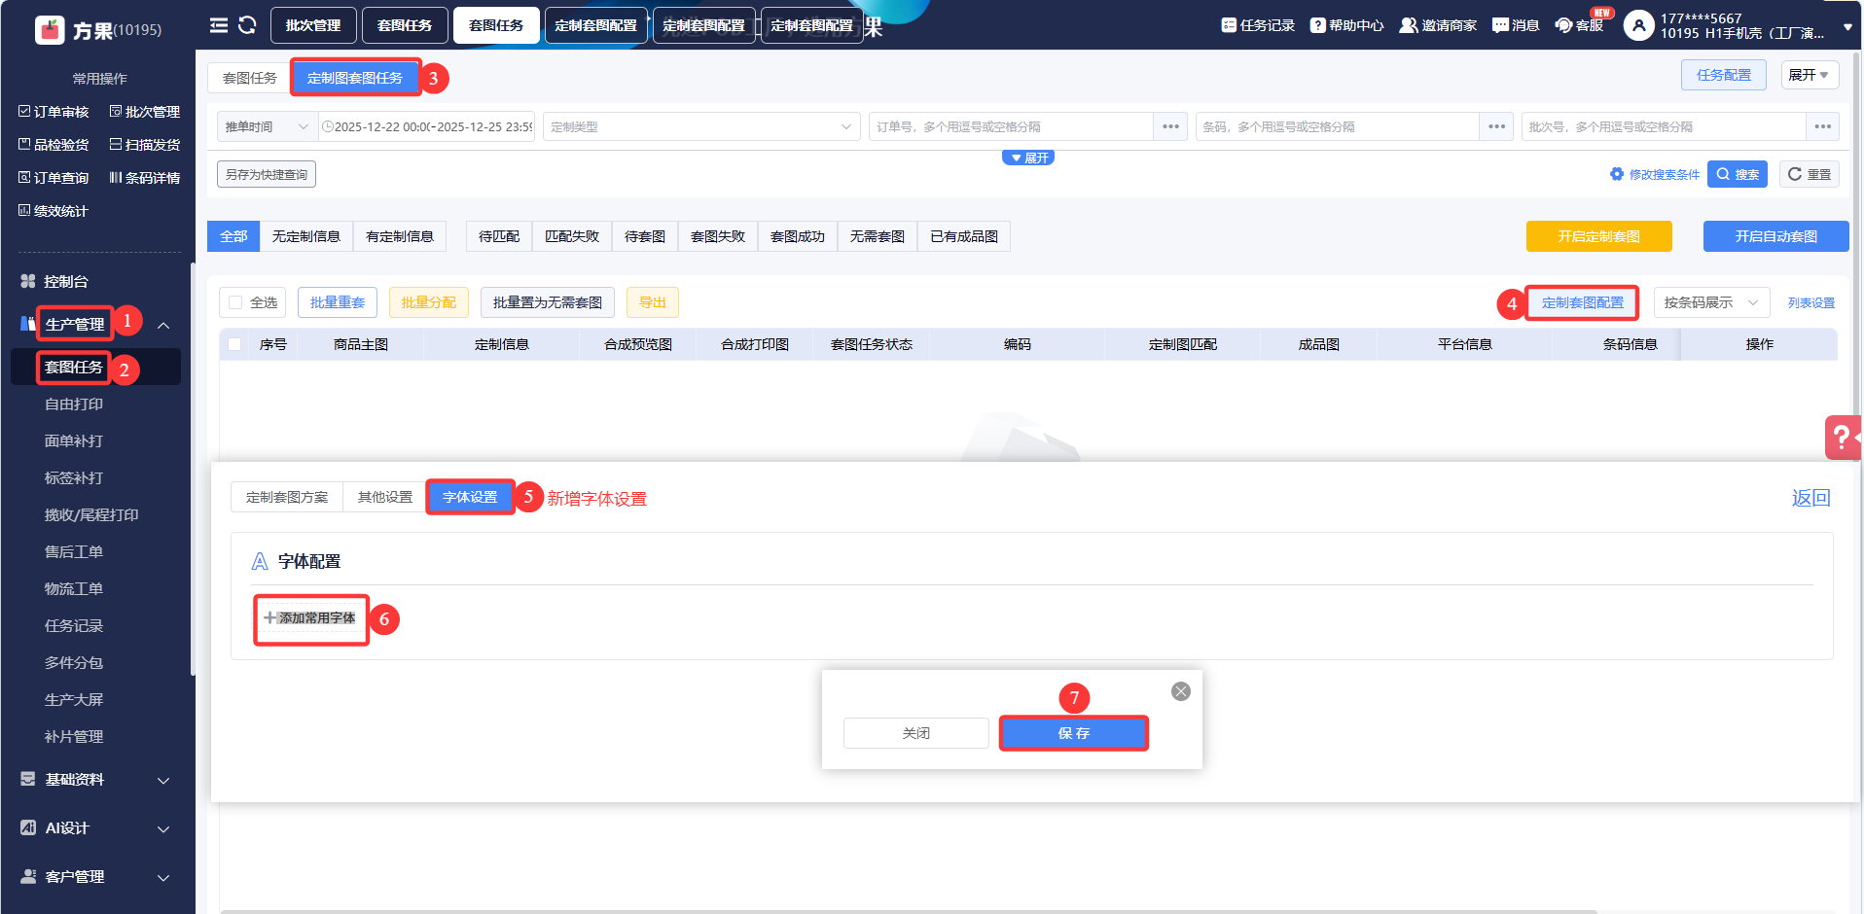This screenshot has width=1864, height=914.
Task: Tick the 全选 checkbox
Action: pyautogui.click(x=235, y=302)
